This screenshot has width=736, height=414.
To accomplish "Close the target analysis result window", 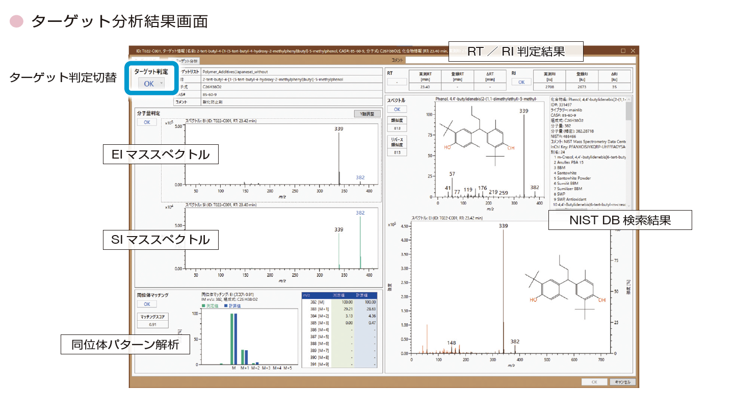I will (x=633, y=51).
